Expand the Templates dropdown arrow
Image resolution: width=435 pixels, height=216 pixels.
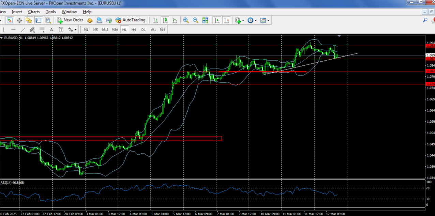tap(268, 20)
